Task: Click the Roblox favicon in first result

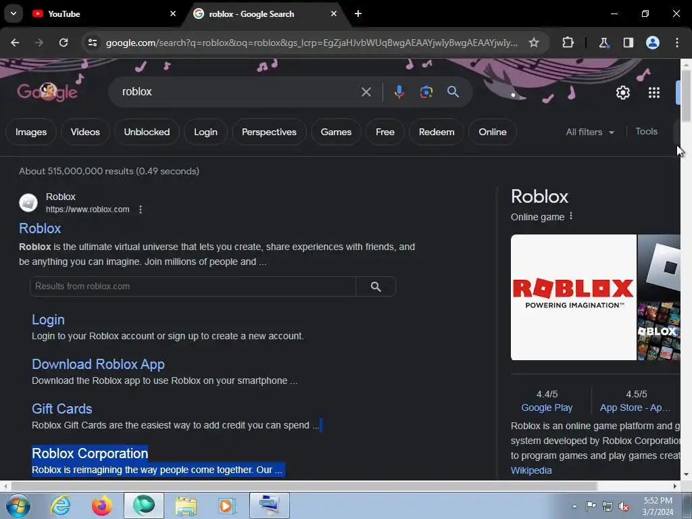Action: pyautogui.click(x=28, y=203)
